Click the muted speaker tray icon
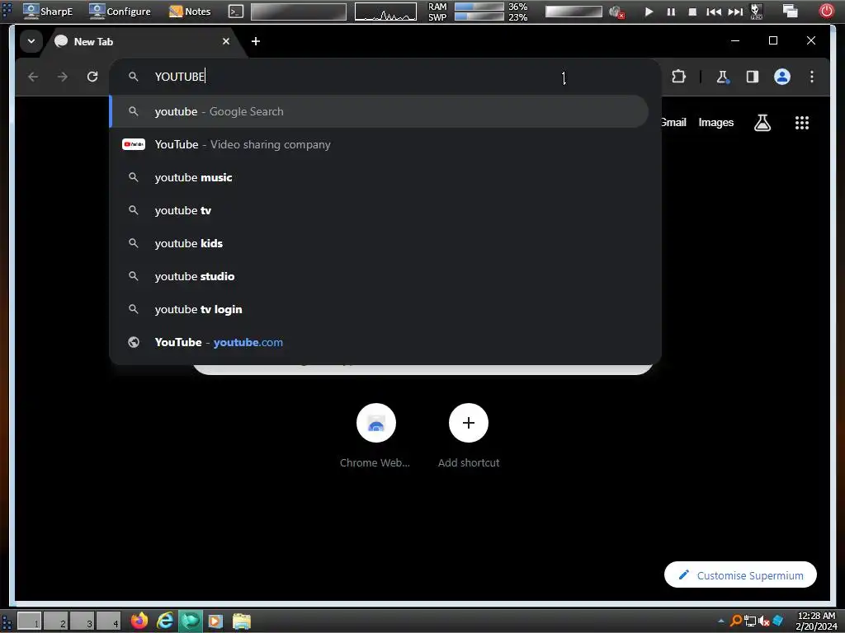Image resolution: width=845 pixels, height=633 pixels. pos(763,621)
